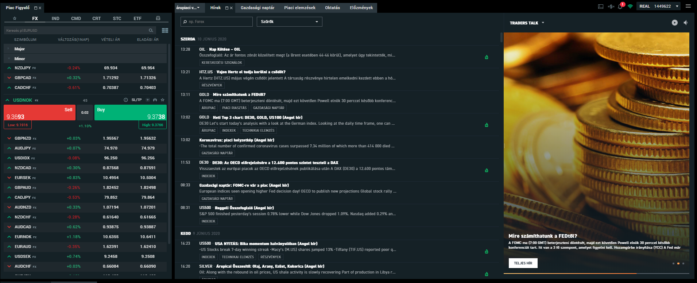Switch to the CRT tab
The image size is (697, 283).
96,18
